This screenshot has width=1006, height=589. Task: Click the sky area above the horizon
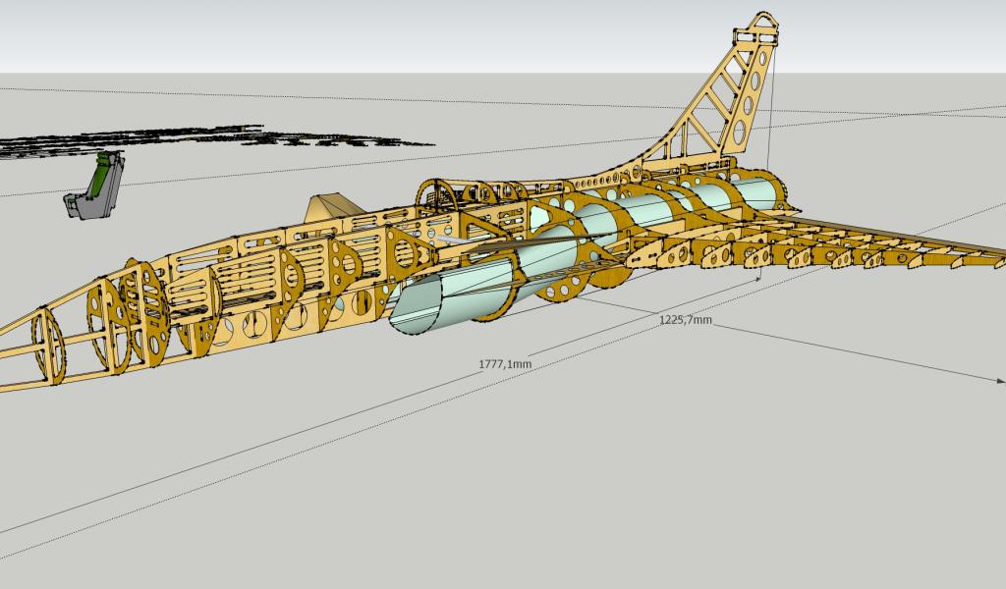[x=393, y=34]
